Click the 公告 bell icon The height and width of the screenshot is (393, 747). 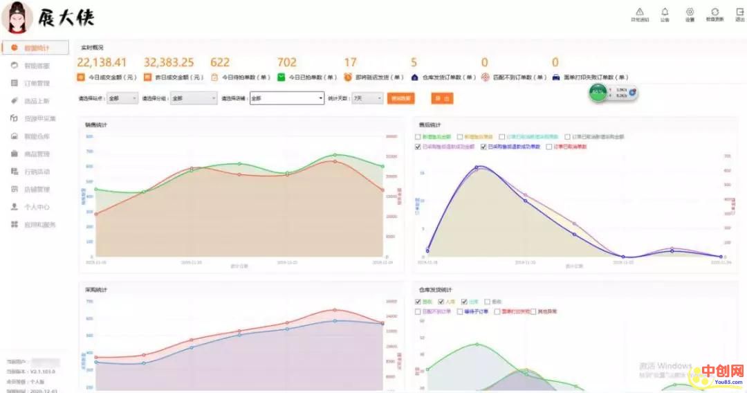(x=665, y=12)
